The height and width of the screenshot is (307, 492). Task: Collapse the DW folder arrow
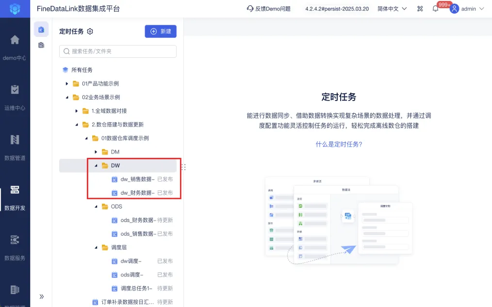coord(96,166)
